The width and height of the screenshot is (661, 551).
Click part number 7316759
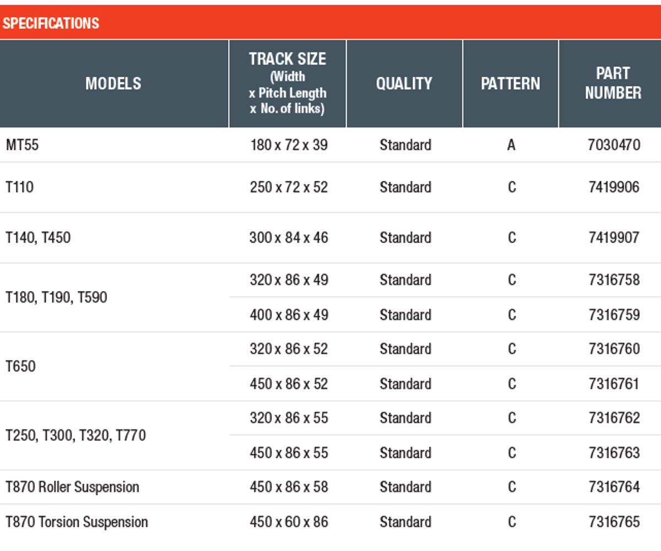point(614,315)
